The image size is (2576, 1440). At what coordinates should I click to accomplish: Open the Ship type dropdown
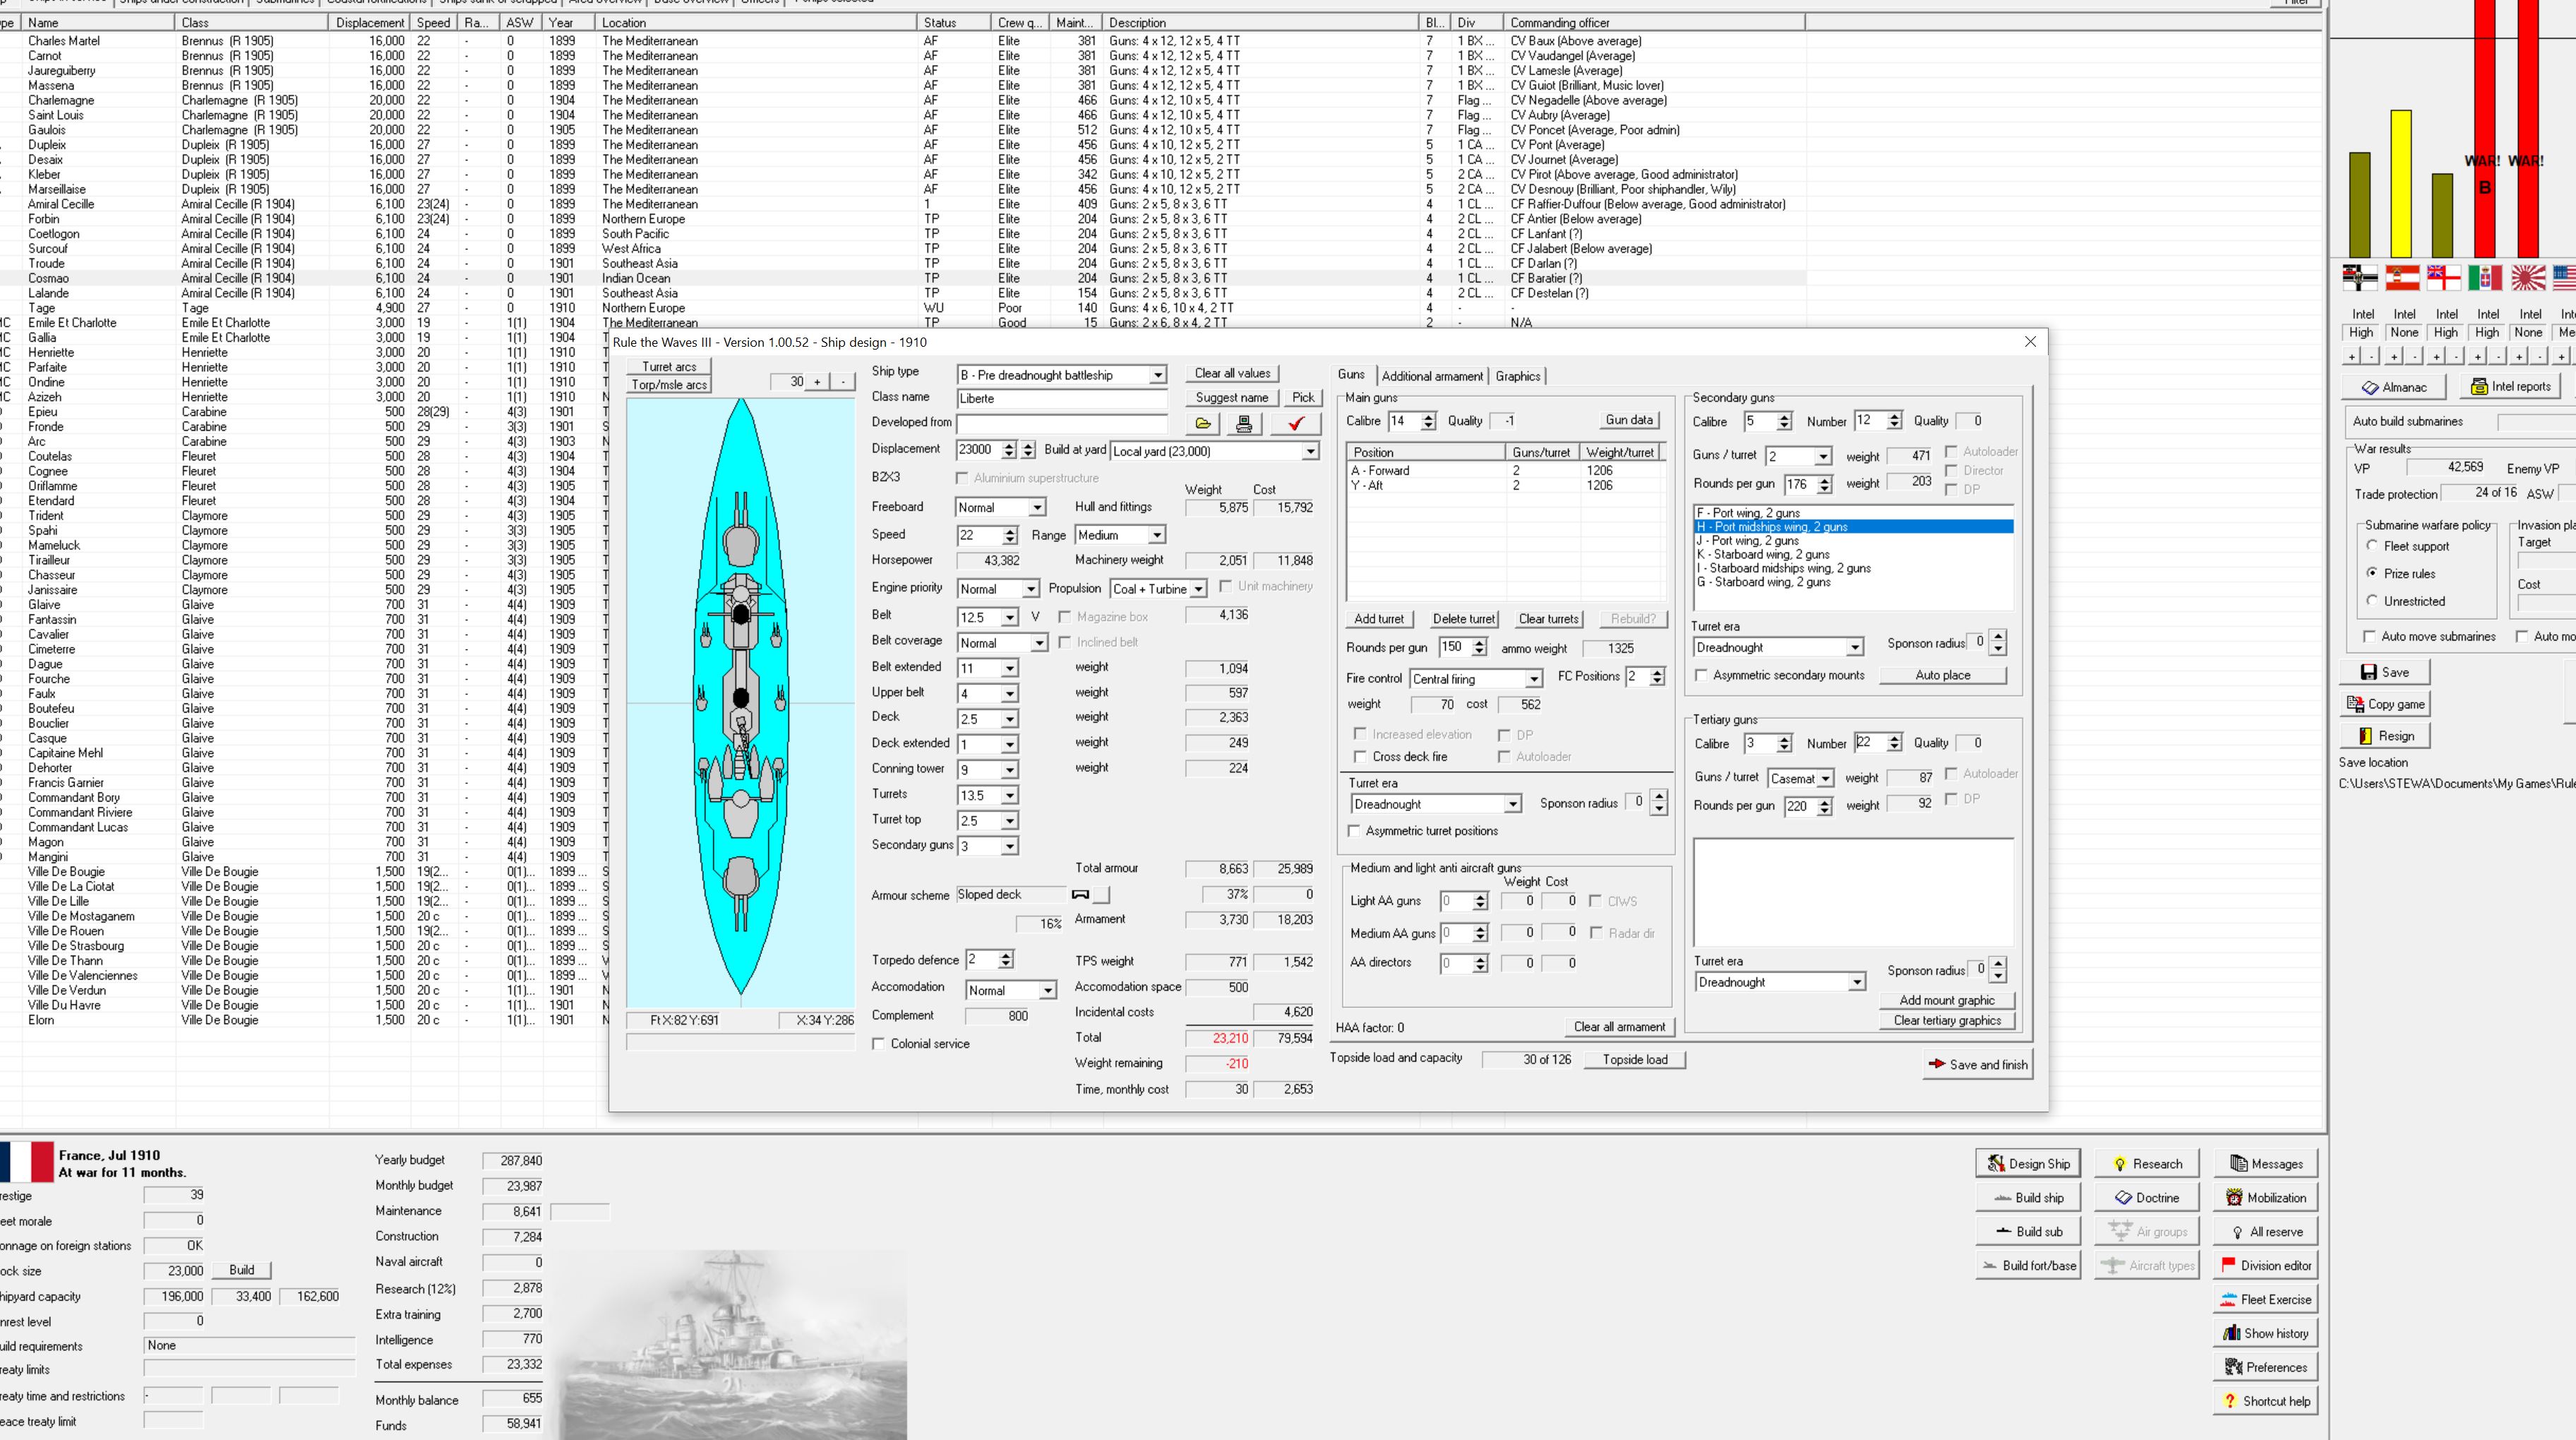1157,375
